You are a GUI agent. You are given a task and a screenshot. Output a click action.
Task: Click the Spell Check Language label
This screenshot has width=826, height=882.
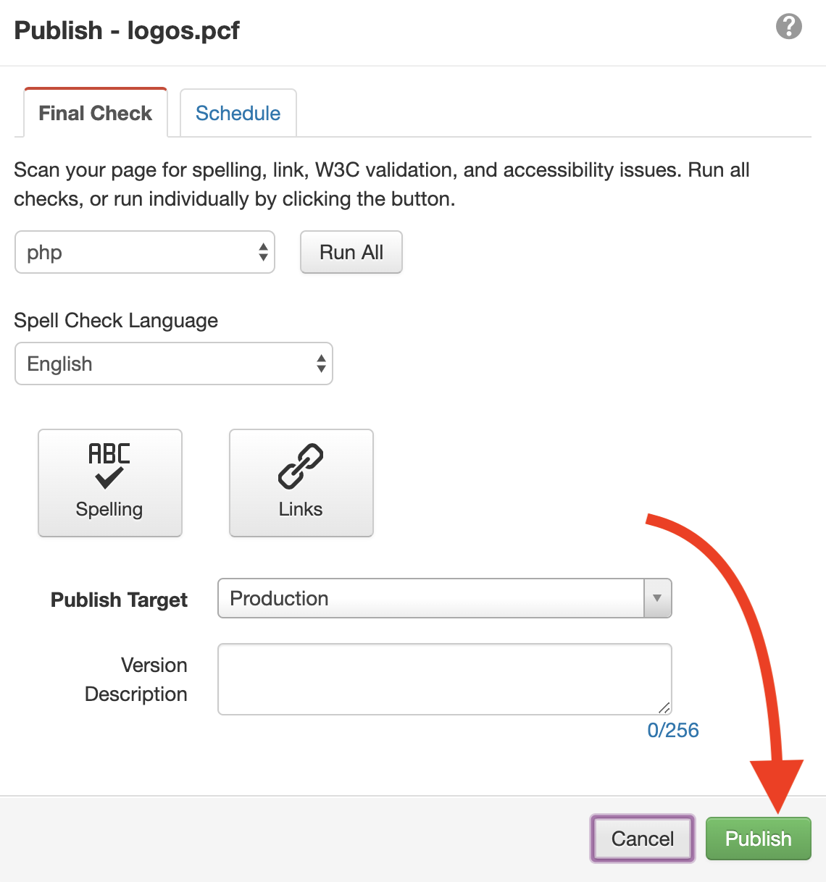(x=116, y=320)
